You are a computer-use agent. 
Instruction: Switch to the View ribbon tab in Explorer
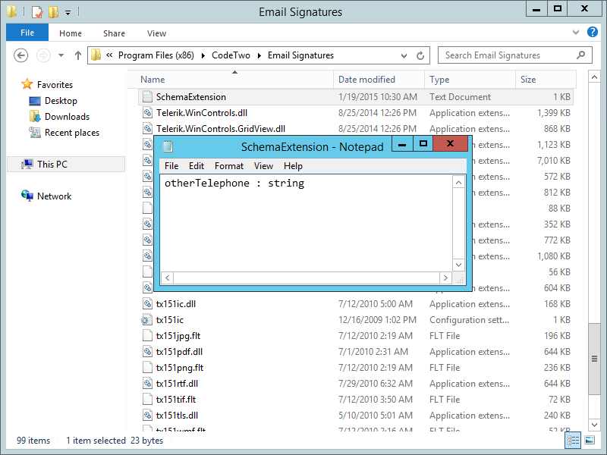coord(156,33)
